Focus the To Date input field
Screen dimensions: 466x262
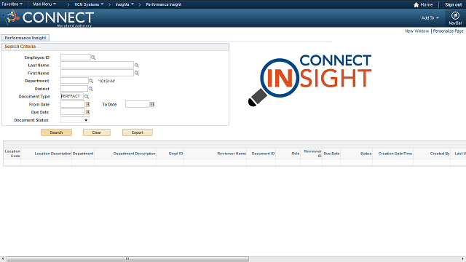pos(138,104)
